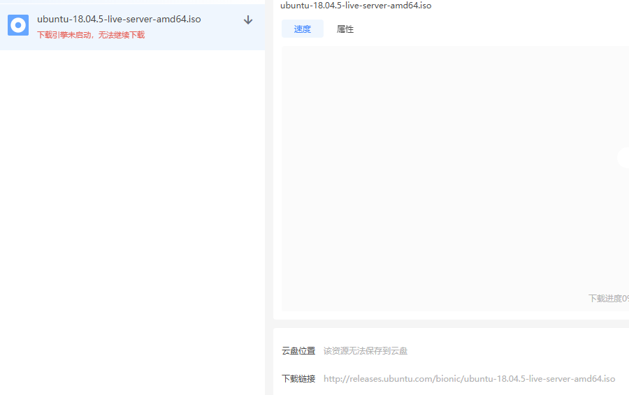Click the partially visible round button at chart edge
The height and width of the screenshot is (395, 629).
click(x=623, y=158)
